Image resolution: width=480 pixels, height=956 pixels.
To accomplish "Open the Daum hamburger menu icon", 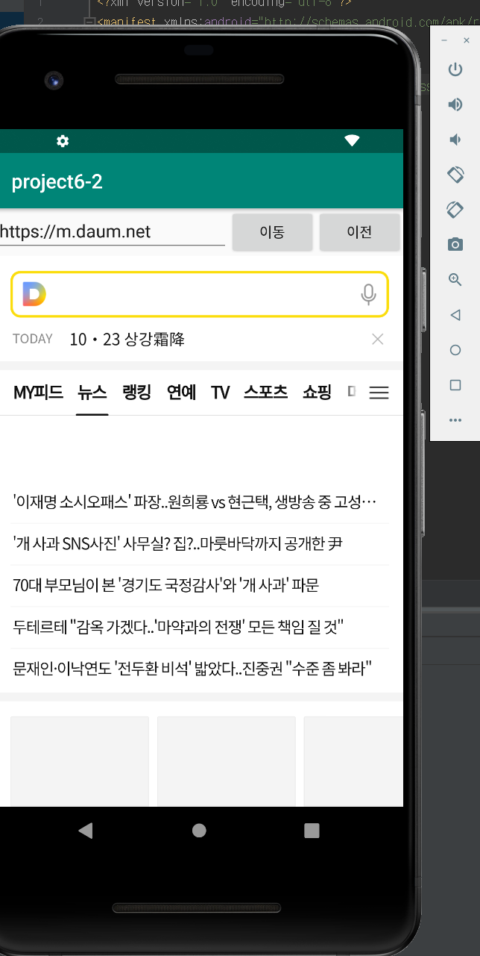I will click(379, 393).
